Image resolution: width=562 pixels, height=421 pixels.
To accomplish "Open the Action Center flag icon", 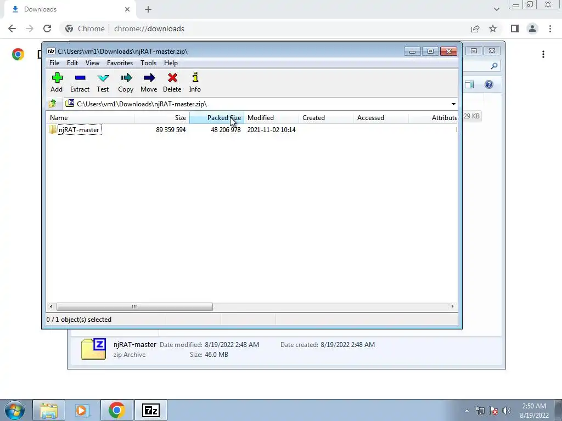I will pyautogui.click(x=493, y=411).
